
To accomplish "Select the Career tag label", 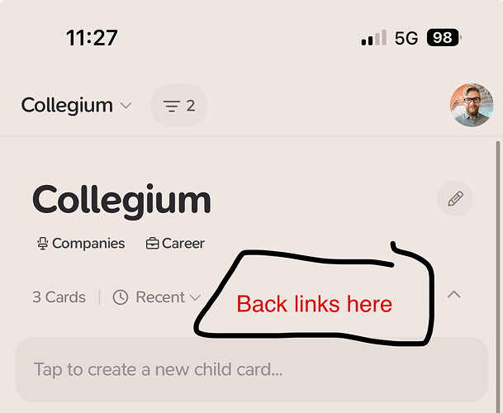I will pyautogui.click(x=183, y=244).
